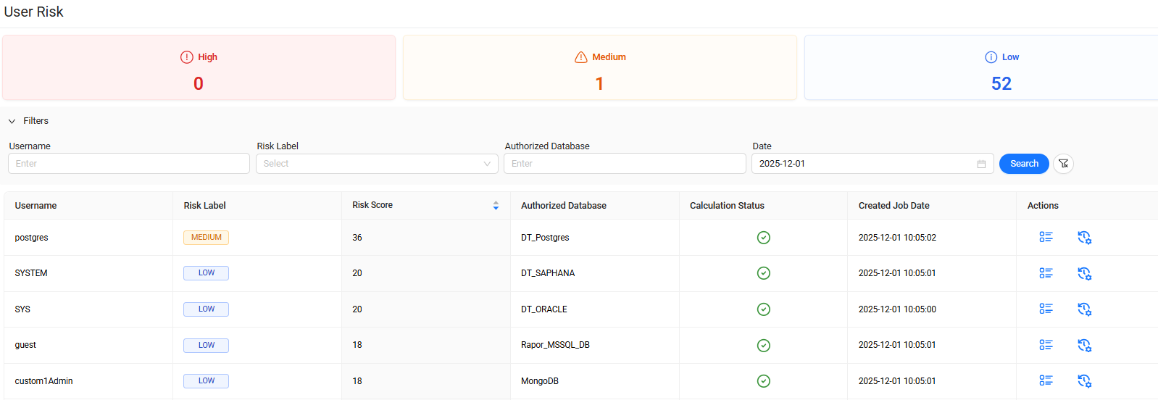Image resolution: width=1158 pixels, height=400 pixels.
Task: Open details list icon for postgres row
Action: click(1046, 237)
